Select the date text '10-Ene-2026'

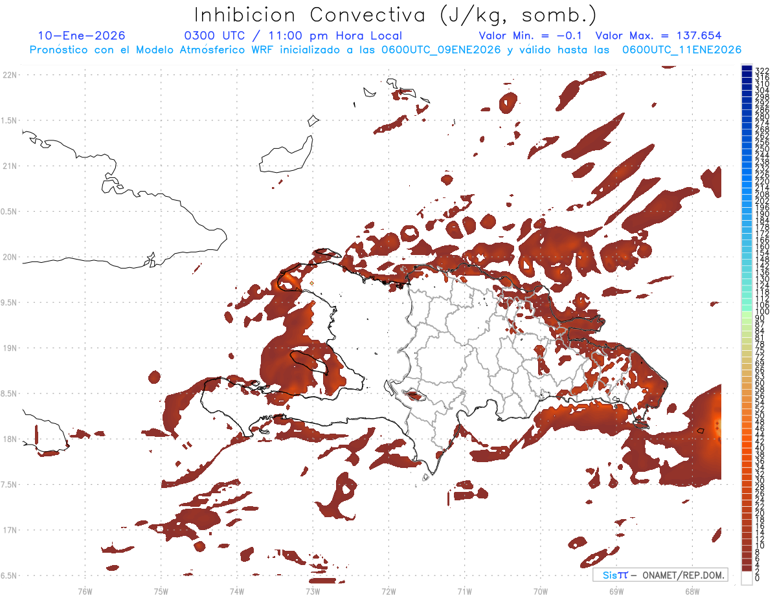click(82, 36)
